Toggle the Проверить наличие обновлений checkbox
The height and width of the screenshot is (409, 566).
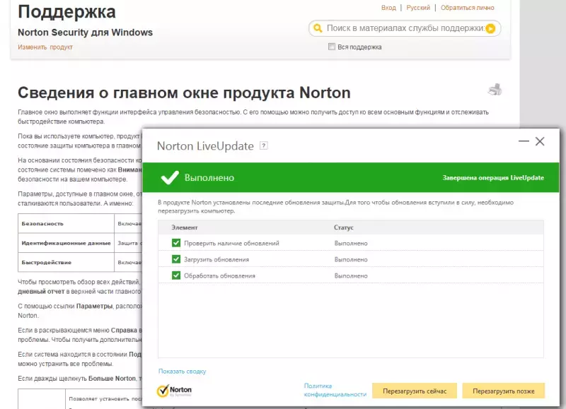tap(176, 243)
